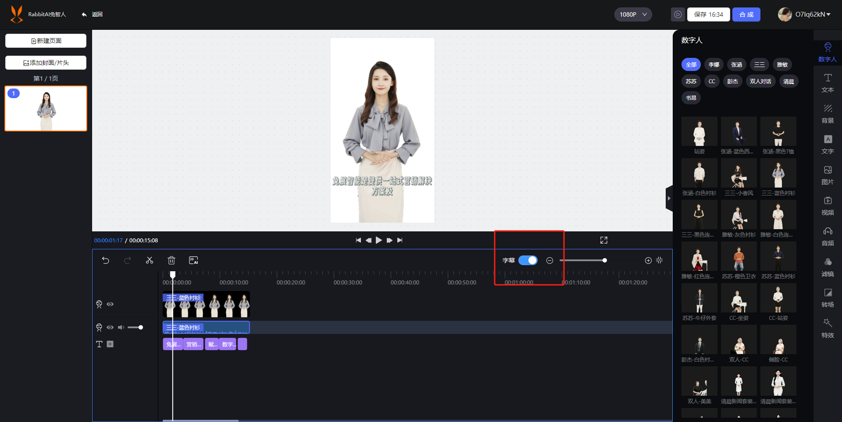Screen dimensions: 842x422
Task: Click the timeline zoom slider handle
Action: [x=605, y=260]
